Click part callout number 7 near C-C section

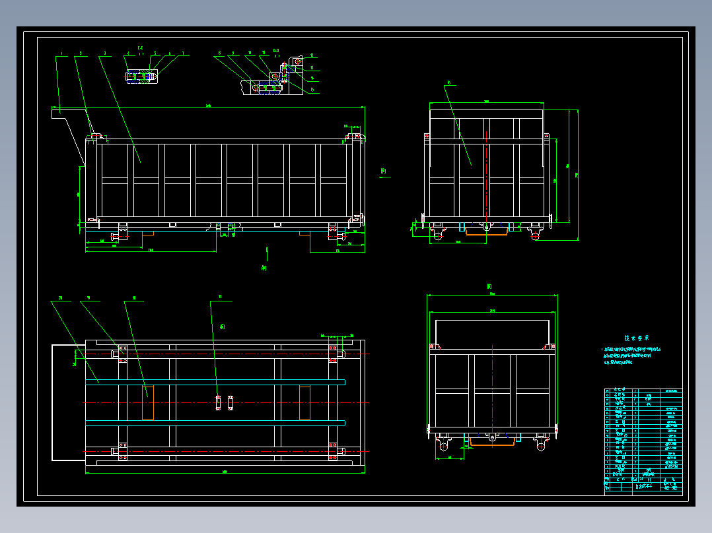[x=183, y=53]
